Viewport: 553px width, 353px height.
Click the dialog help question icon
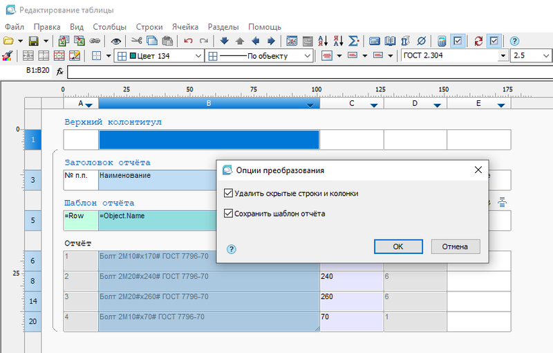pos(232,249)
